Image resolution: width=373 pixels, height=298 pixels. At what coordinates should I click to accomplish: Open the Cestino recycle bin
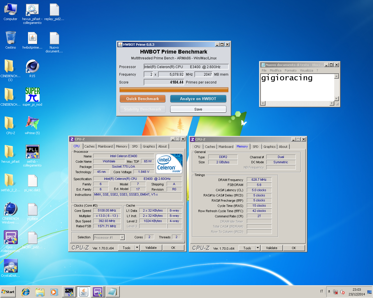click(x=10, y=40)
